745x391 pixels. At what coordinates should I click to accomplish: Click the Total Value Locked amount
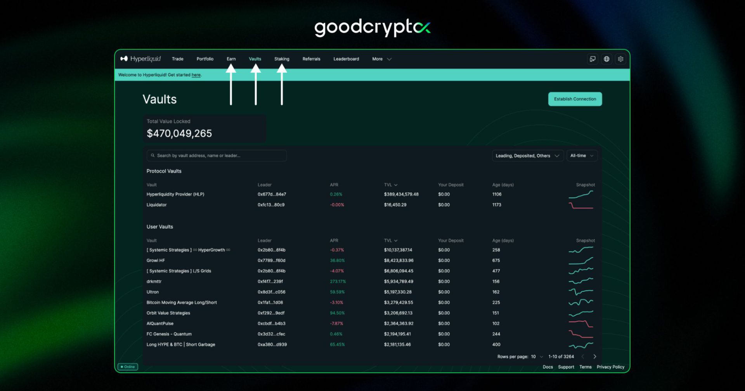pos(179,133)
